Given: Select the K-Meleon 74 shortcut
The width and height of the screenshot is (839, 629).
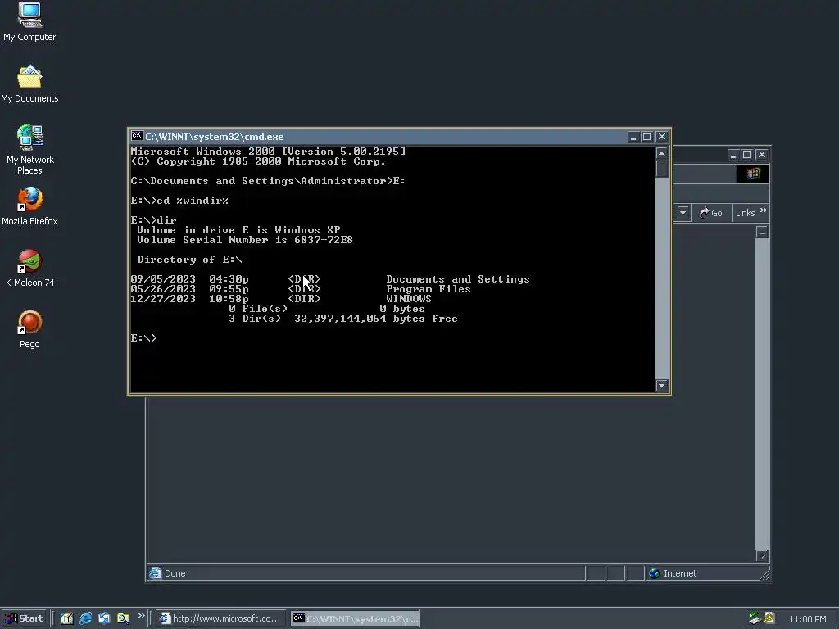Looking at the screenshot, I should pos(29,268).
